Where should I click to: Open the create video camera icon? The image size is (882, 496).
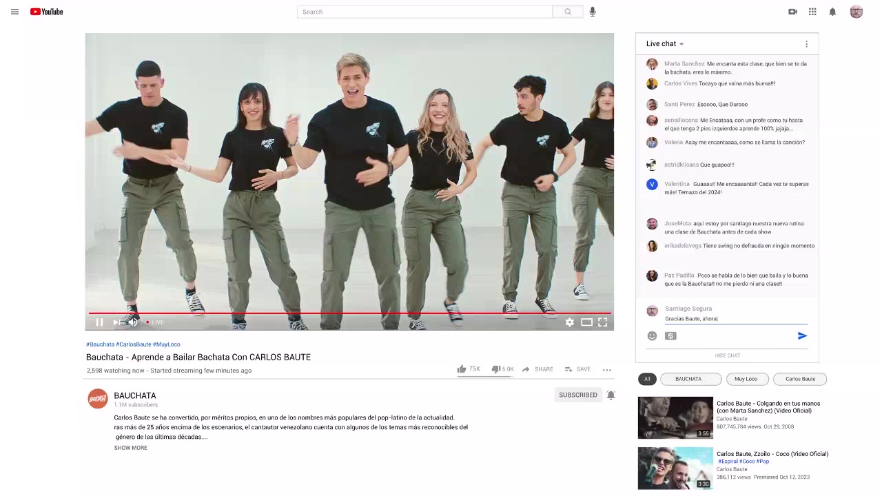coord(792,12)
